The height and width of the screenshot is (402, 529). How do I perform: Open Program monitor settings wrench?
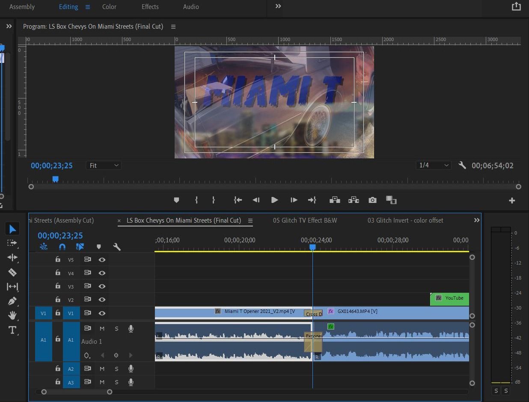462,165
